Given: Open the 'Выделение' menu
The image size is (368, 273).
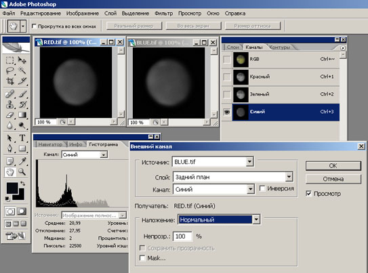Looking at the screenshot, I should click(x=136, y=14).
